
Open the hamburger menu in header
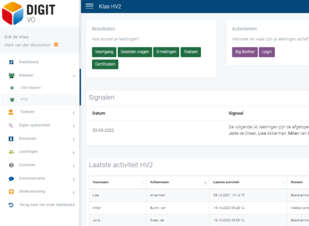[x=89, y=6]
